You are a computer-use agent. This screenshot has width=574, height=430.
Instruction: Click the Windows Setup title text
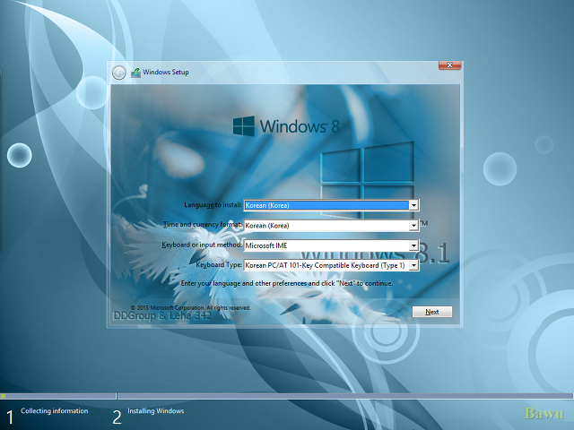[166, 72]
